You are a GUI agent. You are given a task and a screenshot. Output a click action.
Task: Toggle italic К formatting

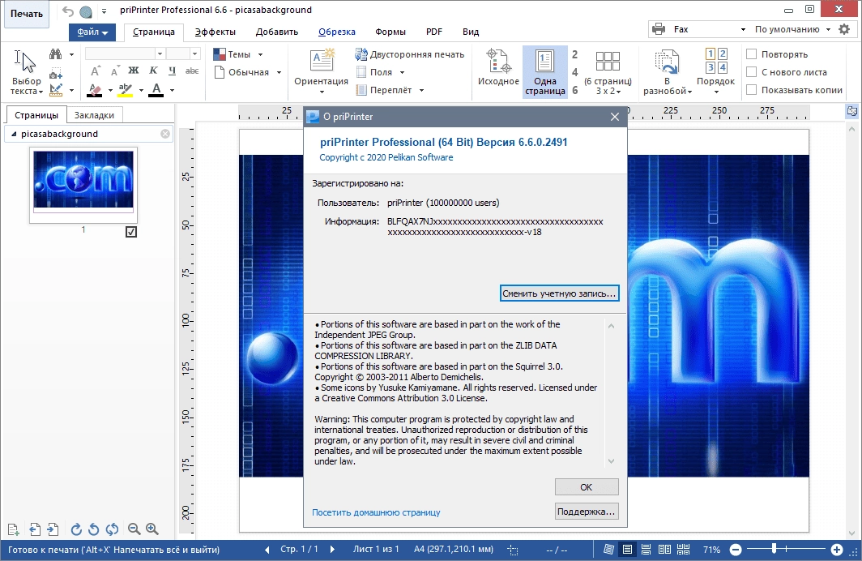point(153,71)
